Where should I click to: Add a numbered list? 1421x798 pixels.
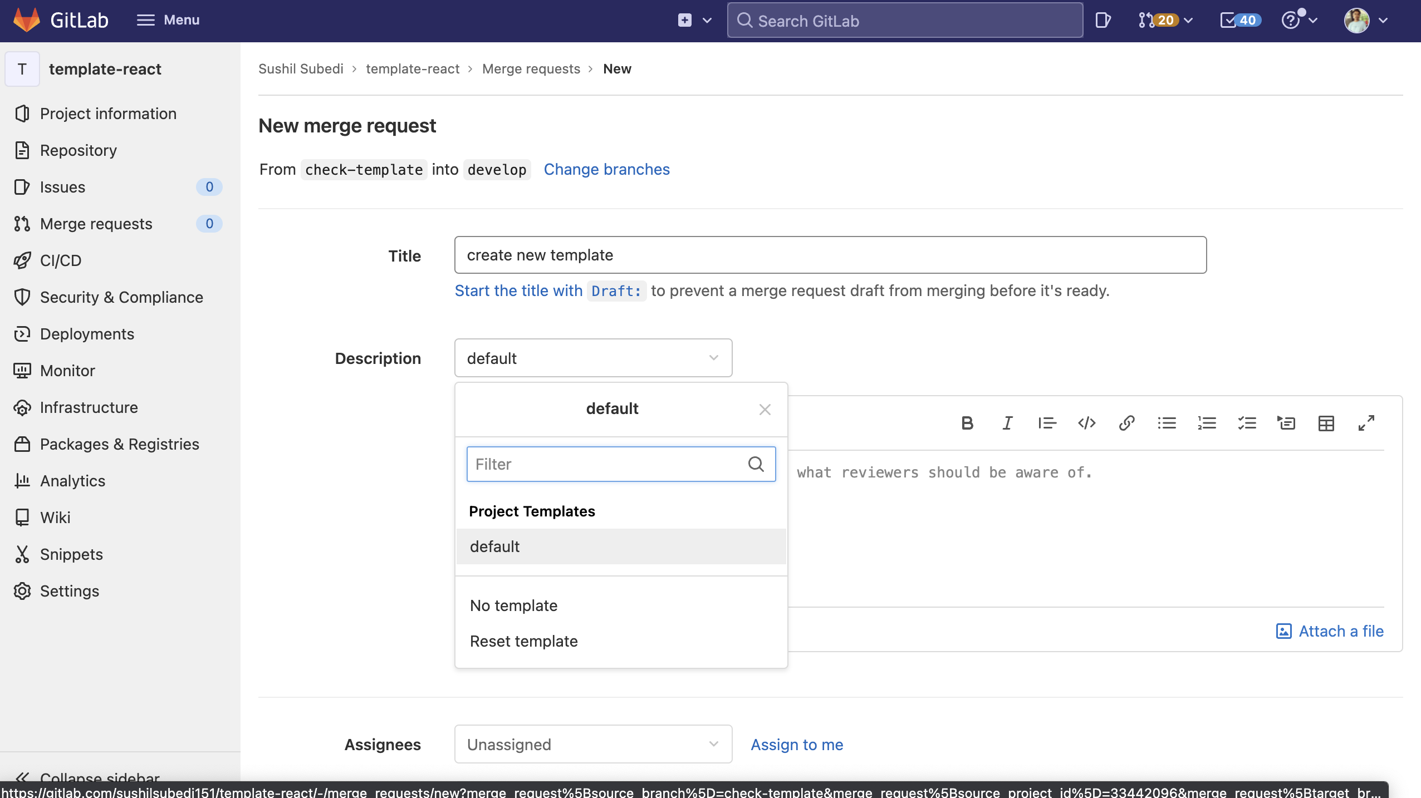(1207, 423)
